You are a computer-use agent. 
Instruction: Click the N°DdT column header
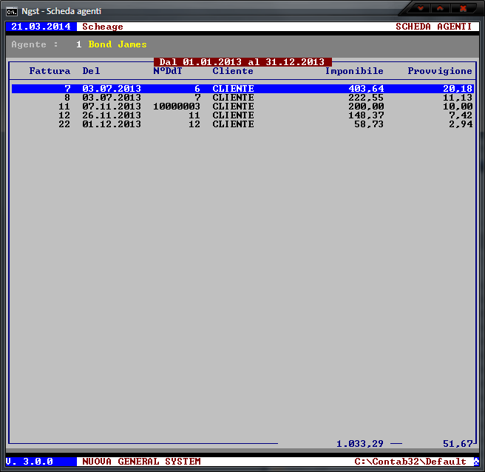pos(168,71)
